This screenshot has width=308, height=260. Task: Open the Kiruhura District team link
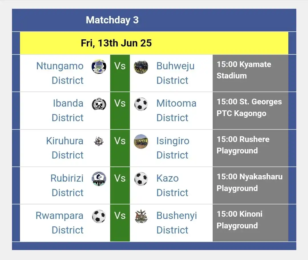pos(65,148)
